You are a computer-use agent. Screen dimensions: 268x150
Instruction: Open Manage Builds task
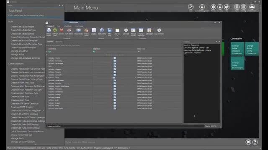point(17,55)
